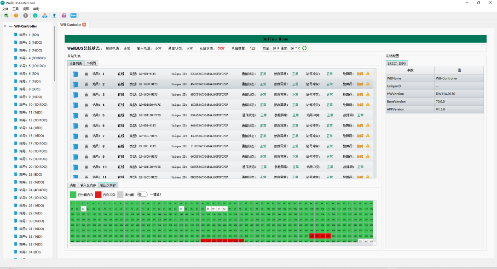The height and width of the screenshot is (269, 497).
Task: Click the gray alarm light icon in station 6 row
Action: [x=86, y=126]
